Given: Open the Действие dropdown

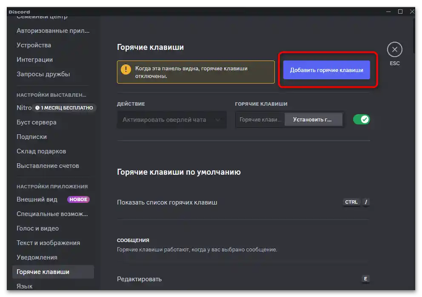Looking at the screenshot, I should (x=171, y=120).
